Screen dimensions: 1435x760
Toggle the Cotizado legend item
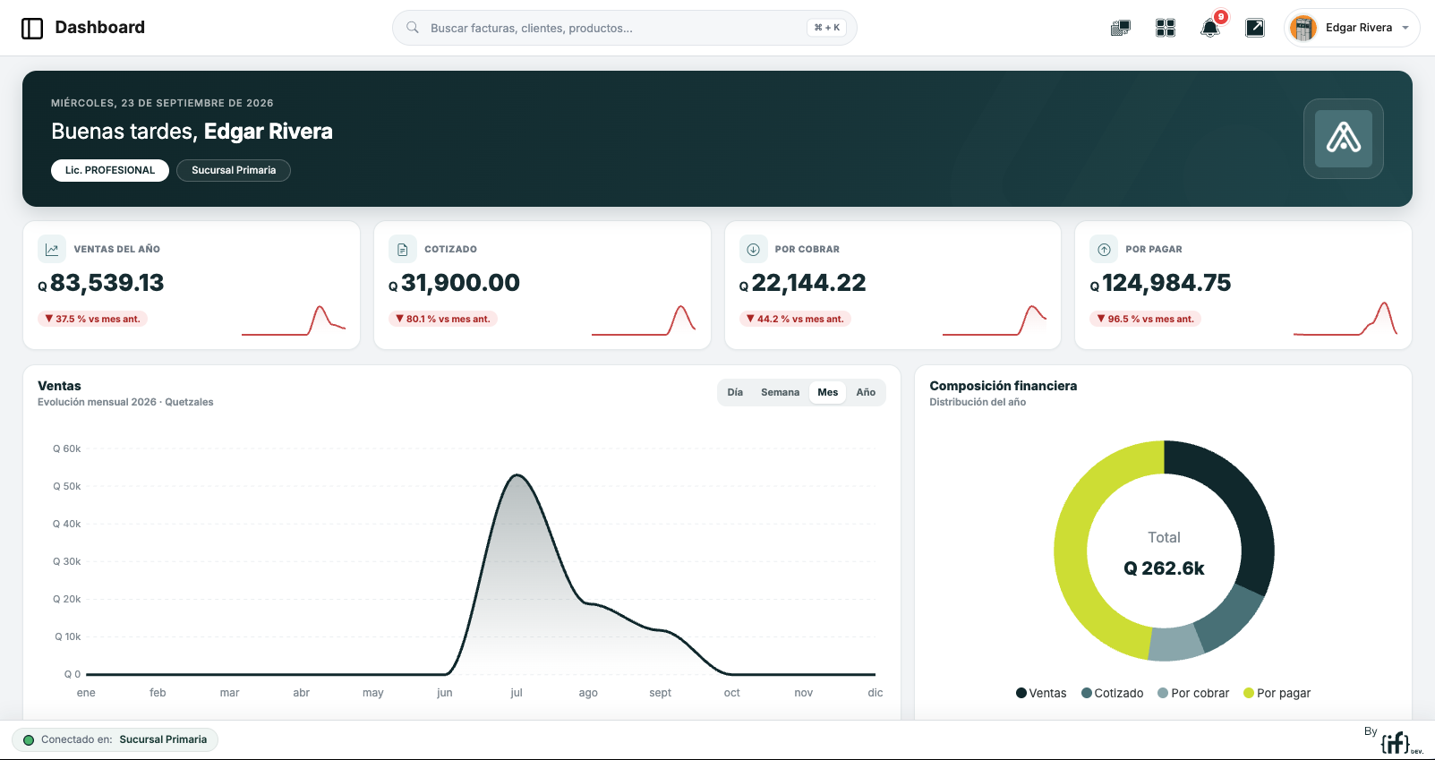click(1113, 693)
